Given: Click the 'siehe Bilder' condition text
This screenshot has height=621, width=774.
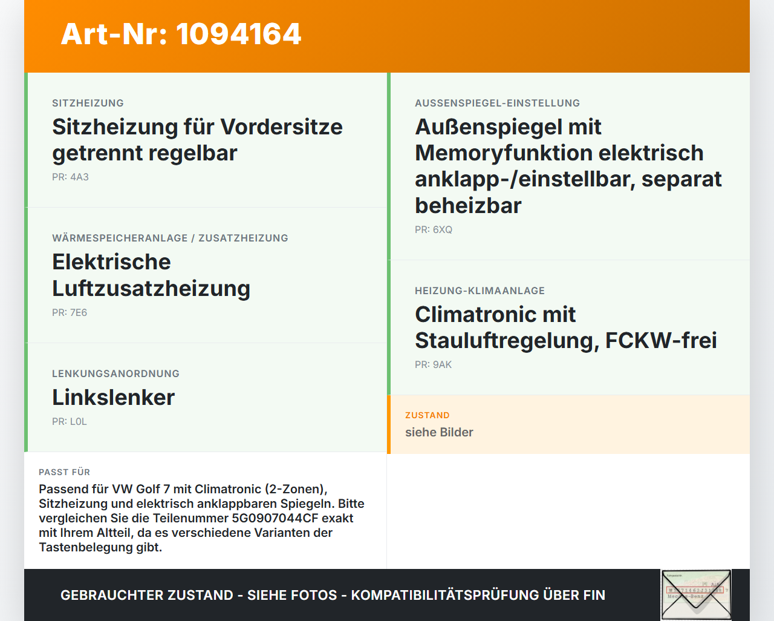Looking at the screenshot, I should tap(439, 432).
